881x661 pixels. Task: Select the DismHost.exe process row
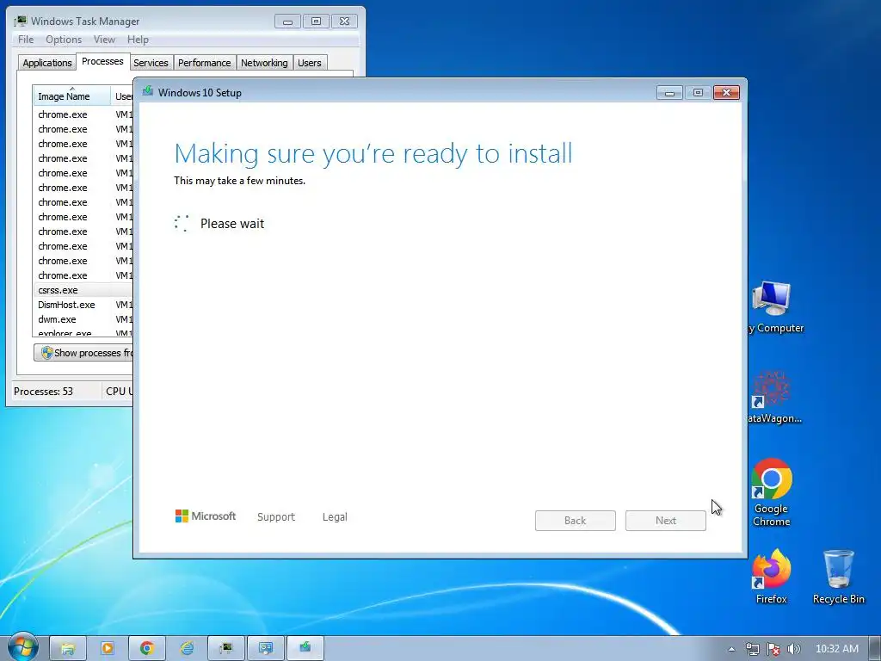[83, 305]
